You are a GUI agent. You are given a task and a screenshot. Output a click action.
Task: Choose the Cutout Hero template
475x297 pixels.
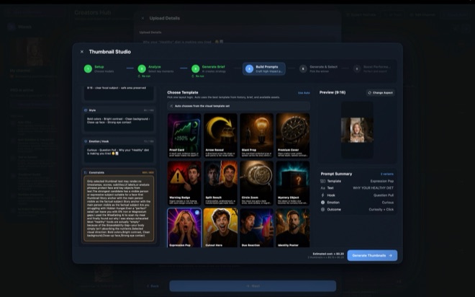pos(220,228)
